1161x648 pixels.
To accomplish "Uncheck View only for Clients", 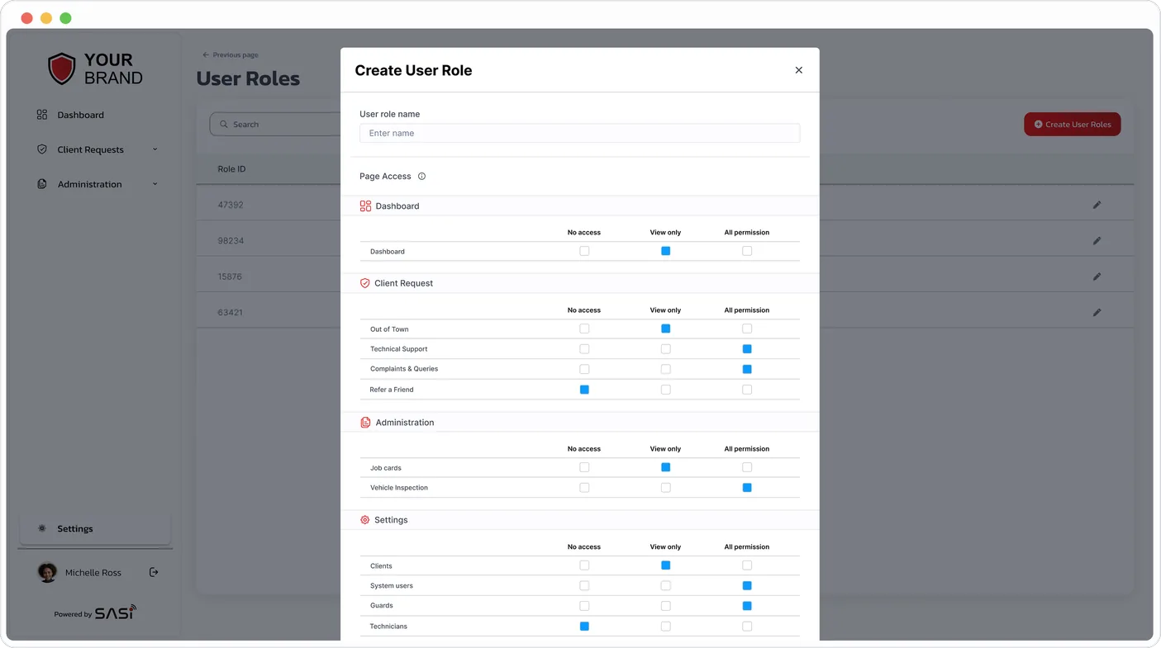I will [665, 565].
